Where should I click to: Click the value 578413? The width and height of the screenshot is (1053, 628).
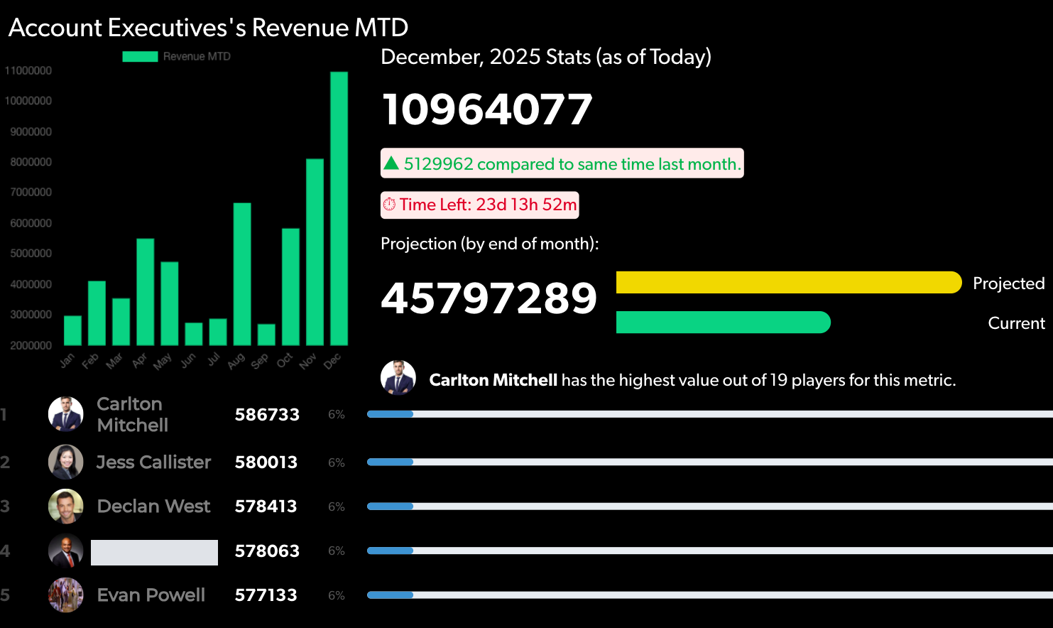pyautogui.click(x=266, y=507)
